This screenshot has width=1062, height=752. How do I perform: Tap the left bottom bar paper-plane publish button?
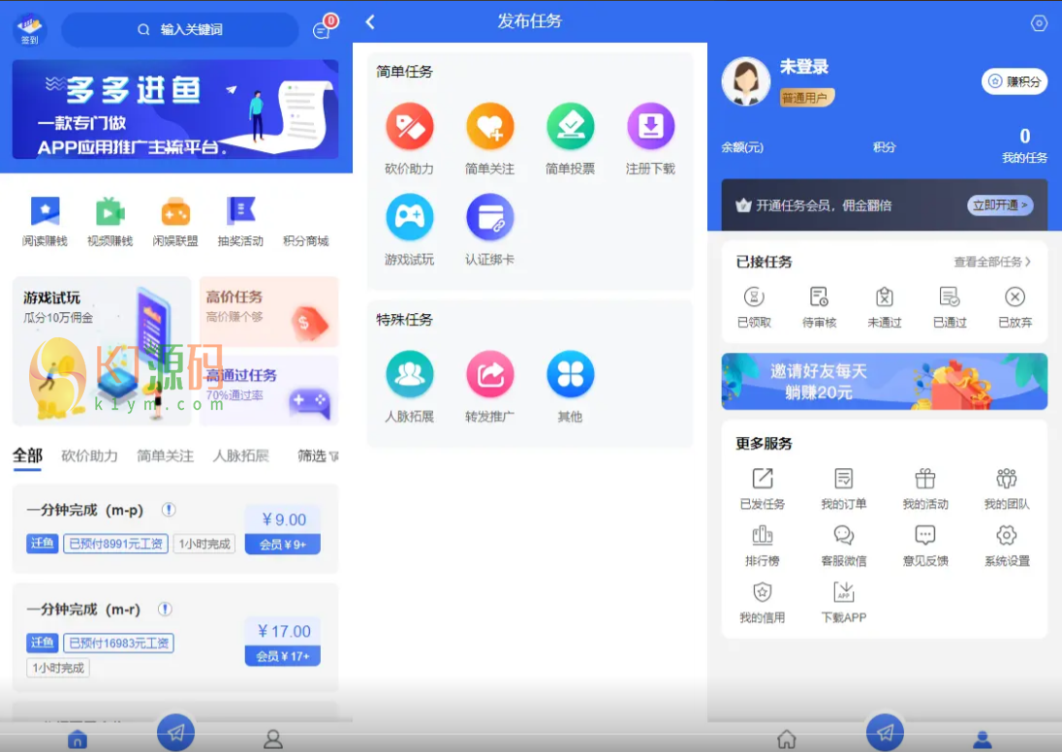pos(175,732)
